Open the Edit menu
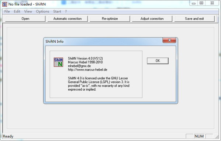221x141 pixels. pyautogui.click(x=17, y=11)
